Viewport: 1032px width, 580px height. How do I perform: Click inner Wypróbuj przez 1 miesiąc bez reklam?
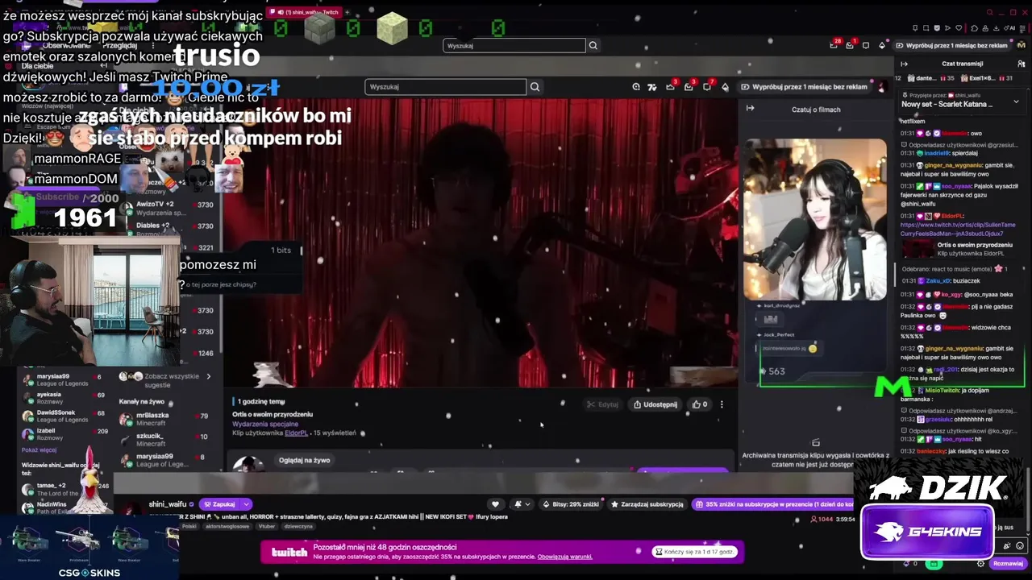(805, 87)
